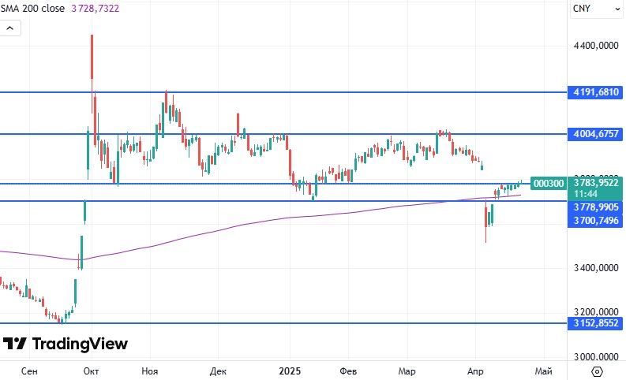Select the 3152,8552 horizontal line label
The image size is (626, 380).
(596, 323)
